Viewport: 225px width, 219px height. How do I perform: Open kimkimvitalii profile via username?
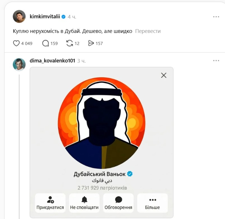coord(45,17)
